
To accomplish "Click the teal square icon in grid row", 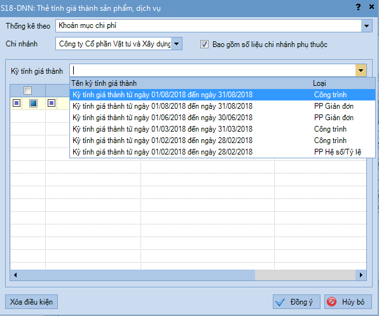I will pyautogui.click(x=33, y=103).
